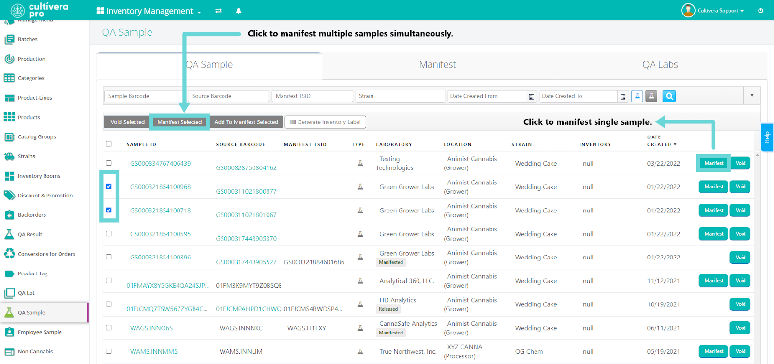Select the HD Analytics sample checkbox
Viewport: 774px width, 364px height.
click(109, 304)
